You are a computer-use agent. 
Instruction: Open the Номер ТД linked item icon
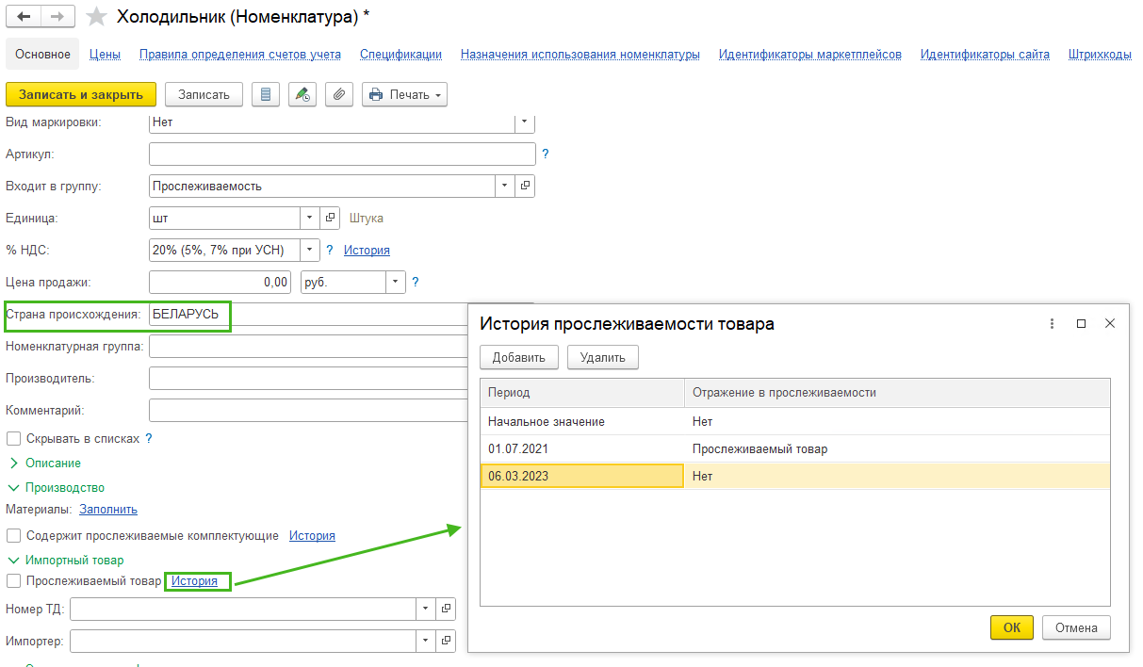coord(447,609)
